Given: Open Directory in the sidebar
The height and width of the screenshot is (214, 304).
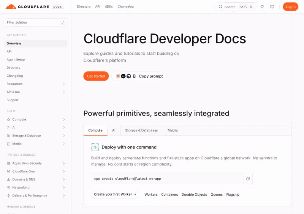Looking at the screenshot, I should (13, 68).
